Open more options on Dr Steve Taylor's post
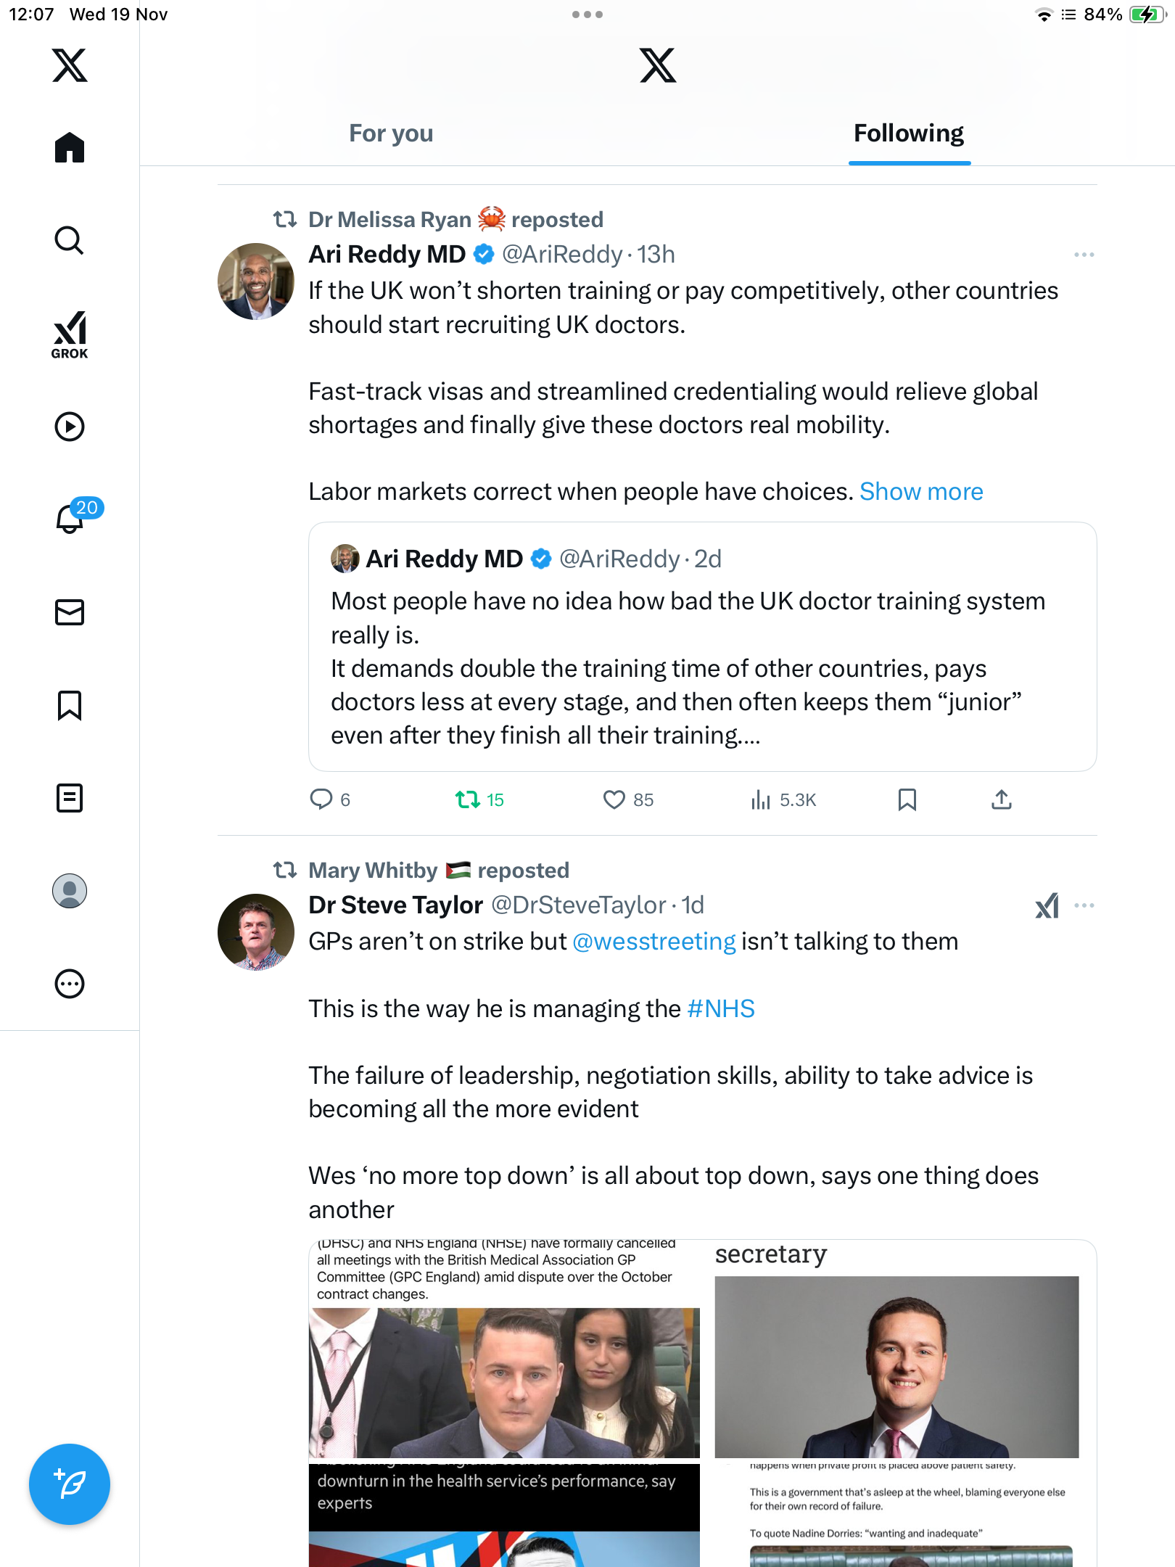 (x=1084, y=905)
